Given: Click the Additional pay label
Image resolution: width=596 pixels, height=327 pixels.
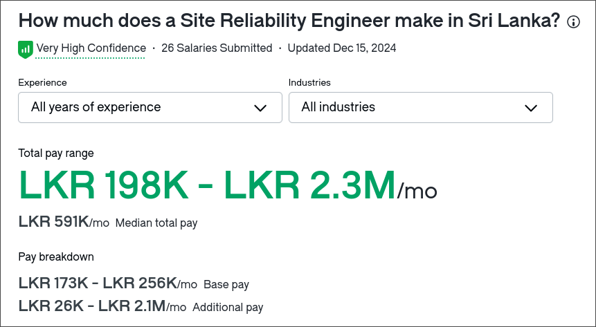Looking at the screenshot, I should [x=228, y=307].
